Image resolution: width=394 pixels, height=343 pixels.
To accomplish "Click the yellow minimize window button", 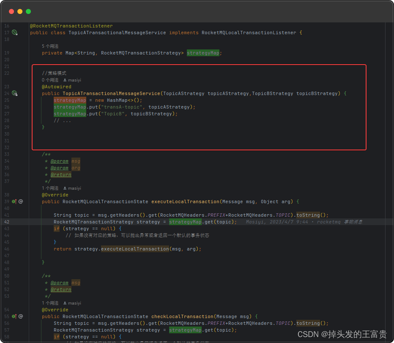I will (20, 11).
